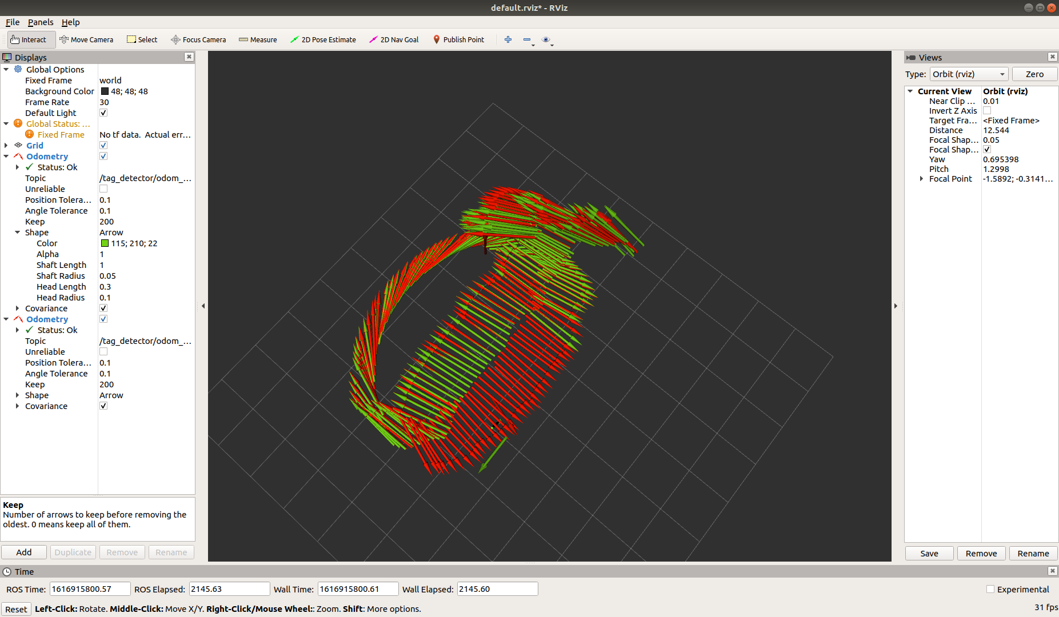Close the Time panel
This screenshot has width=1059, height=617.
pyautogui.click(x=1052, y=571)
